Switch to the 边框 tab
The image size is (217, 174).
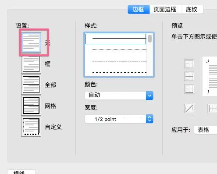[x=139, y=10]
